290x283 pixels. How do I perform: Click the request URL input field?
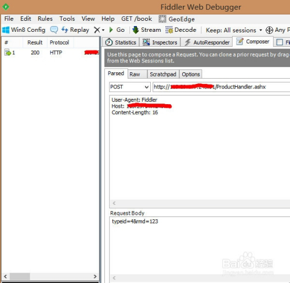click(x=222, y=87)
